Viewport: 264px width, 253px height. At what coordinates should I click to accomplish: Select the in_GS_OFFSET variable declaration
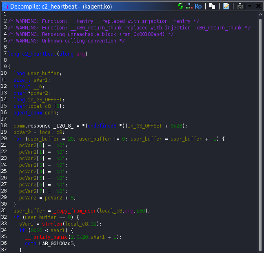coord(46,99)
